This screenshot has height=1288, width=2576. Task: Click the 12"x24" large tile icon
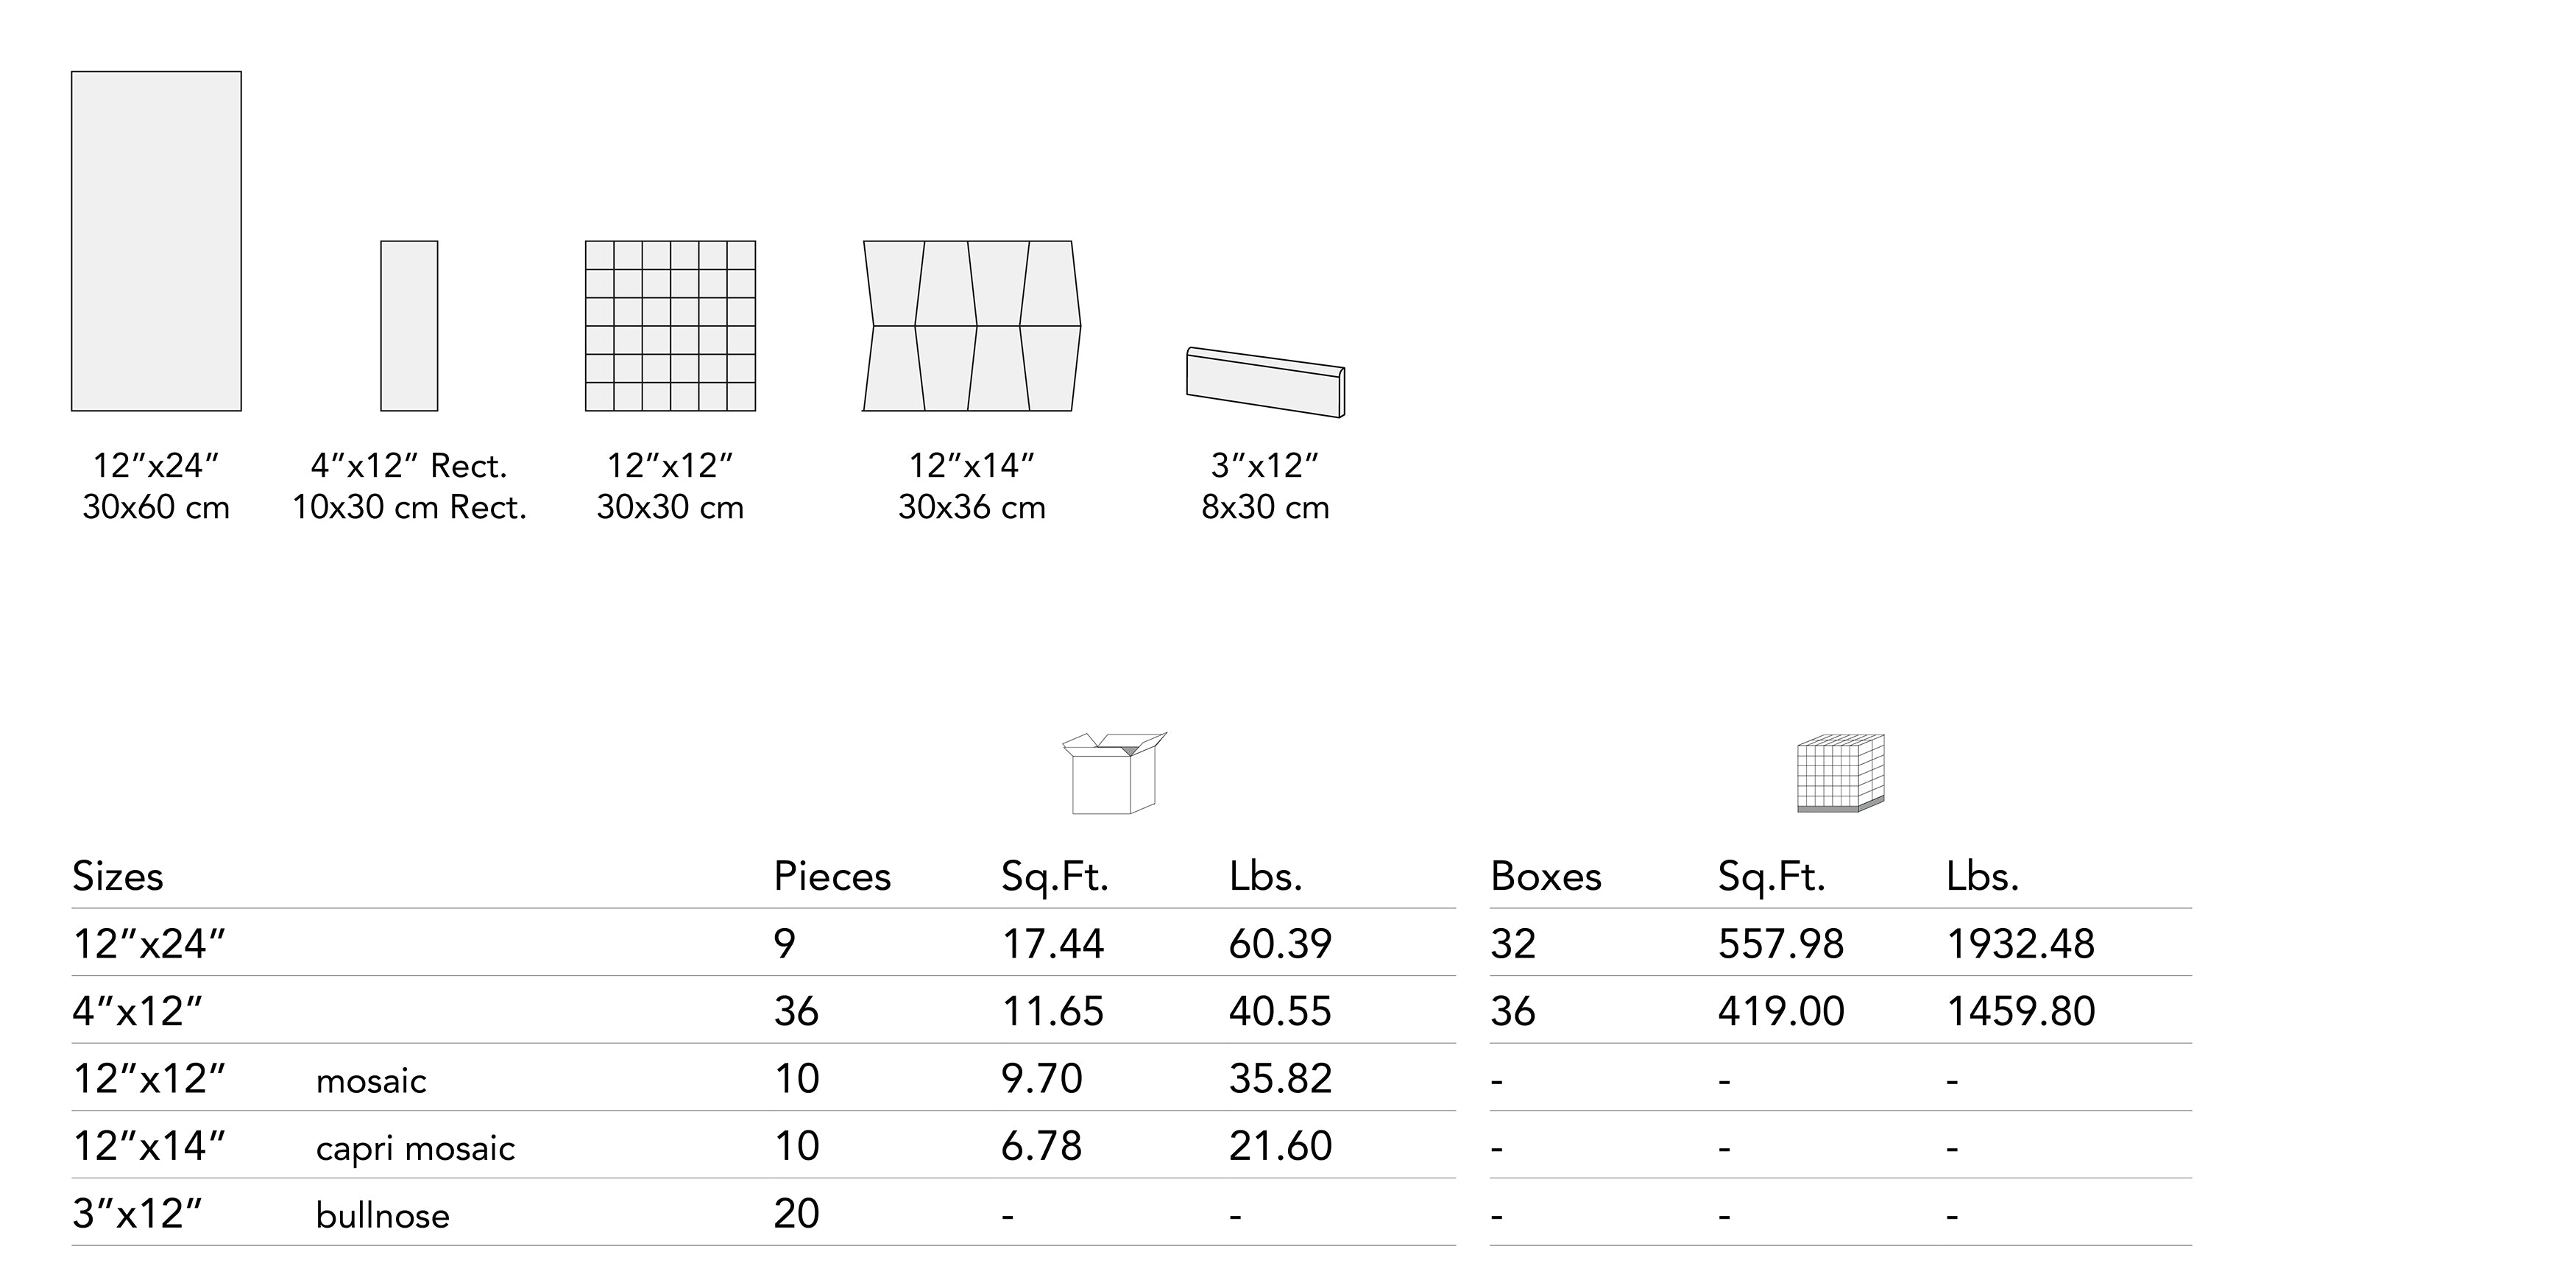pos(156,241)
